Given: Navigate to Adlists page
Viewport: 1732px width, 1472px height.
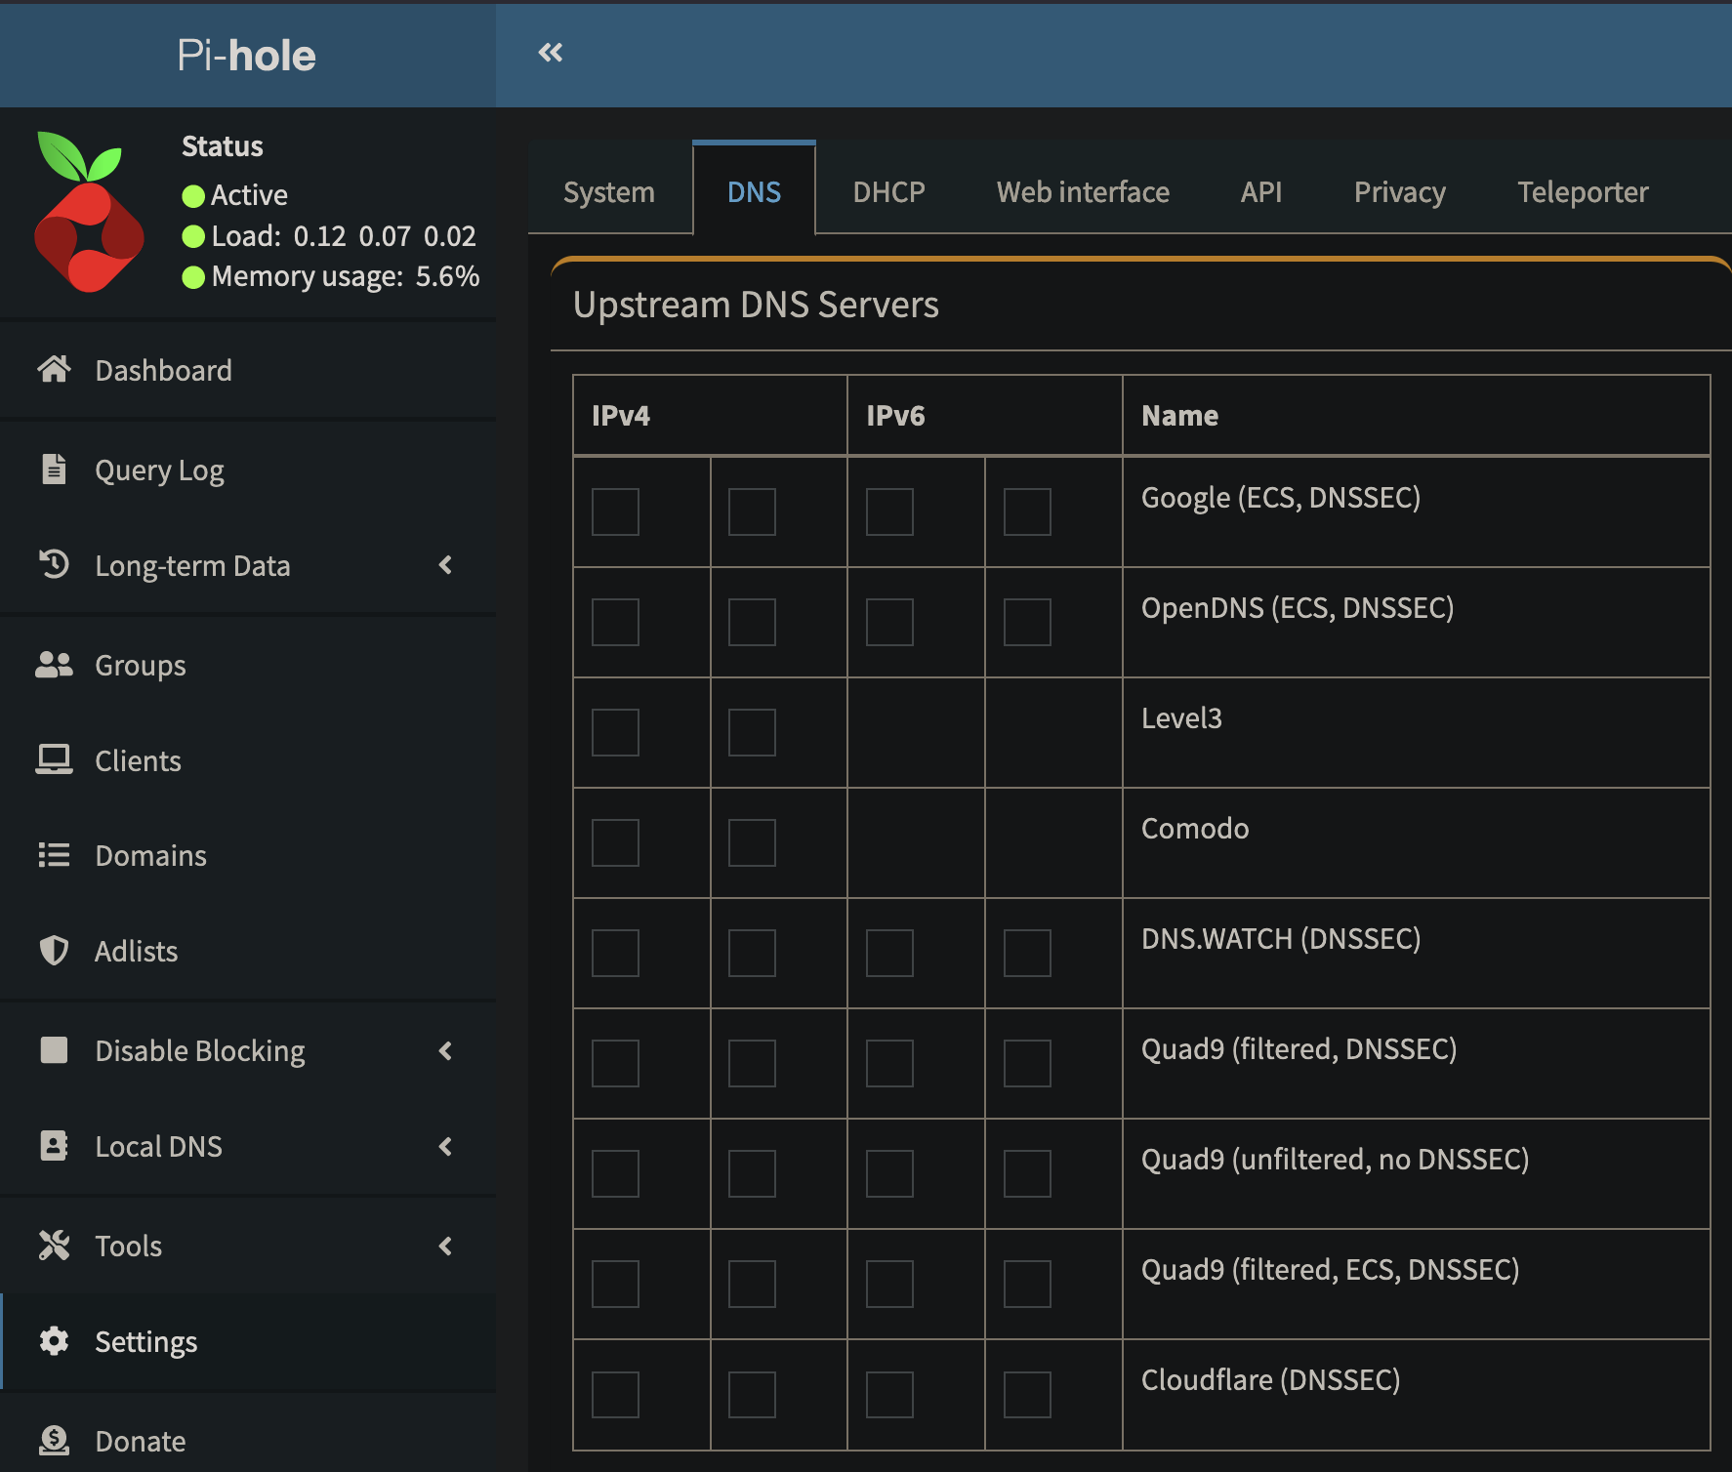Looking at the screenshot, I should (248, 951).
